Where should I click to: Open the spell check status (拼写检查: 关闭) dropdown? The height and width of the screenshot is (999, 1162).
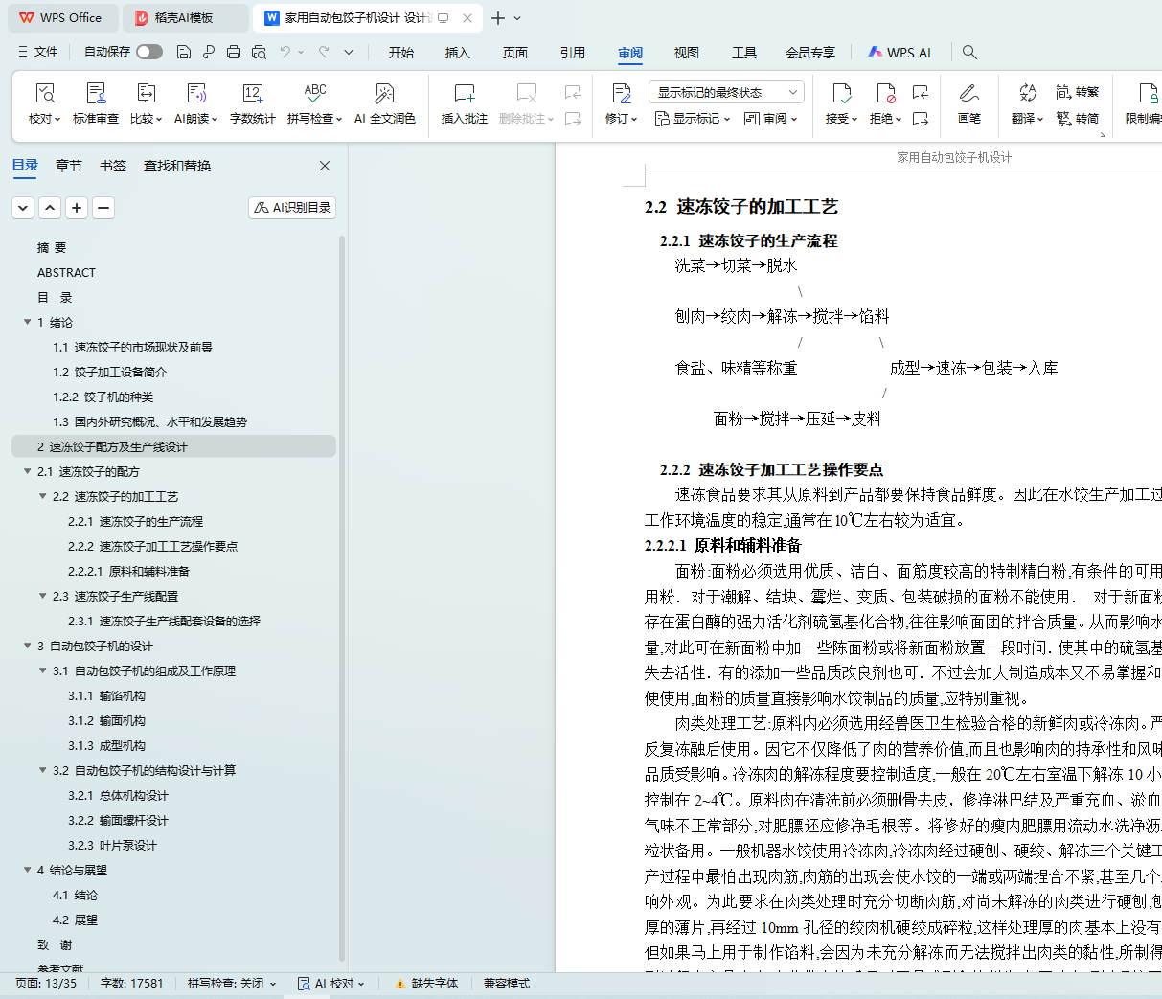point(232,984)
